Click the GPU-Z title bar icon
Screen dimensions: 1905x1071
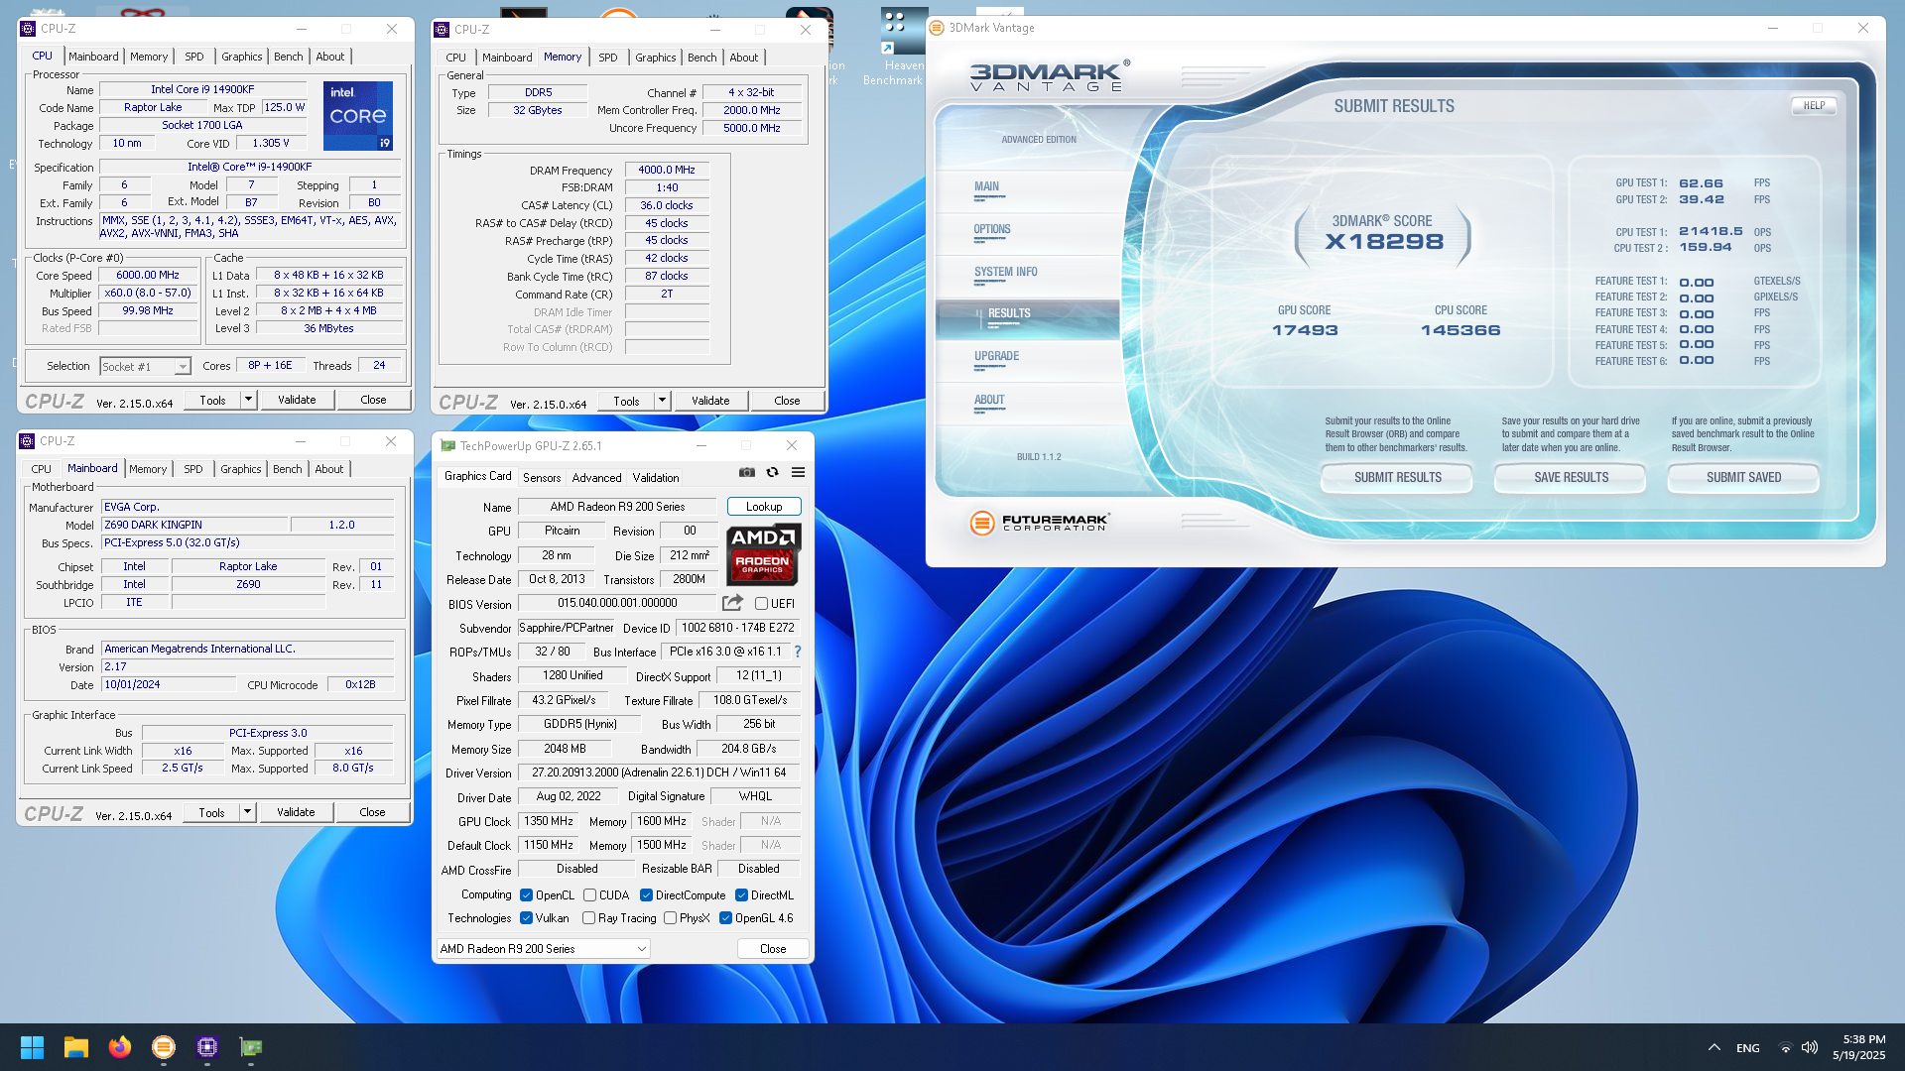448,446
